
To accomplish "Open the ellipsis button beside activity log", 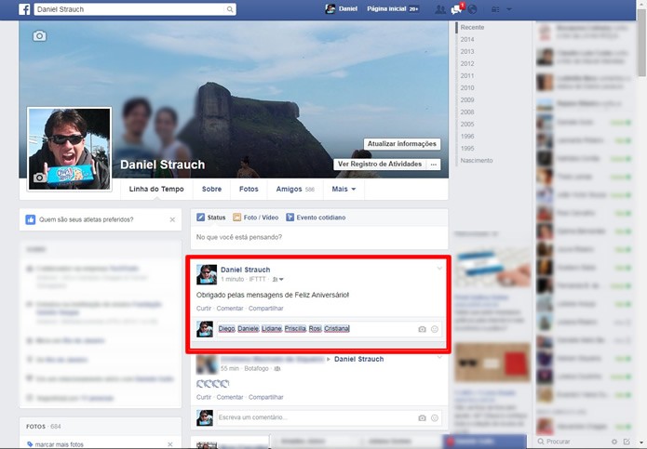I will pyautogui.click(x=433, y=164).
